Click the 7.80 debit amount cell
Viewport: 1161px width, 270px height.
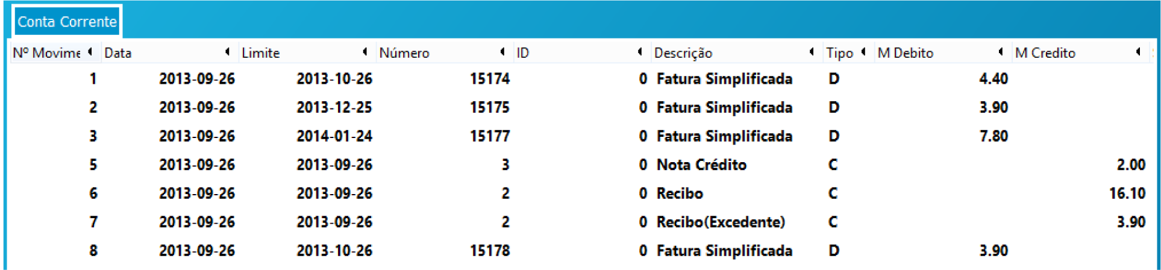click(994, 136)
